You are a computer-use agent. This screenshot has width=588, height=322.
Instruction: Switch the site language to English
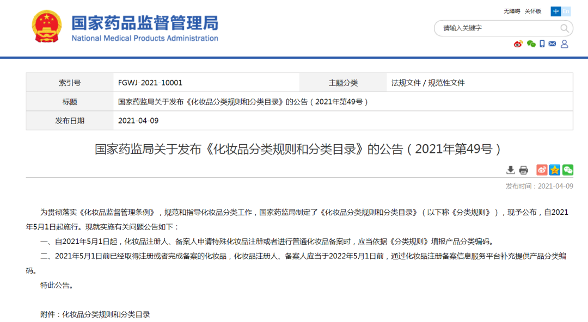point(566,11)
